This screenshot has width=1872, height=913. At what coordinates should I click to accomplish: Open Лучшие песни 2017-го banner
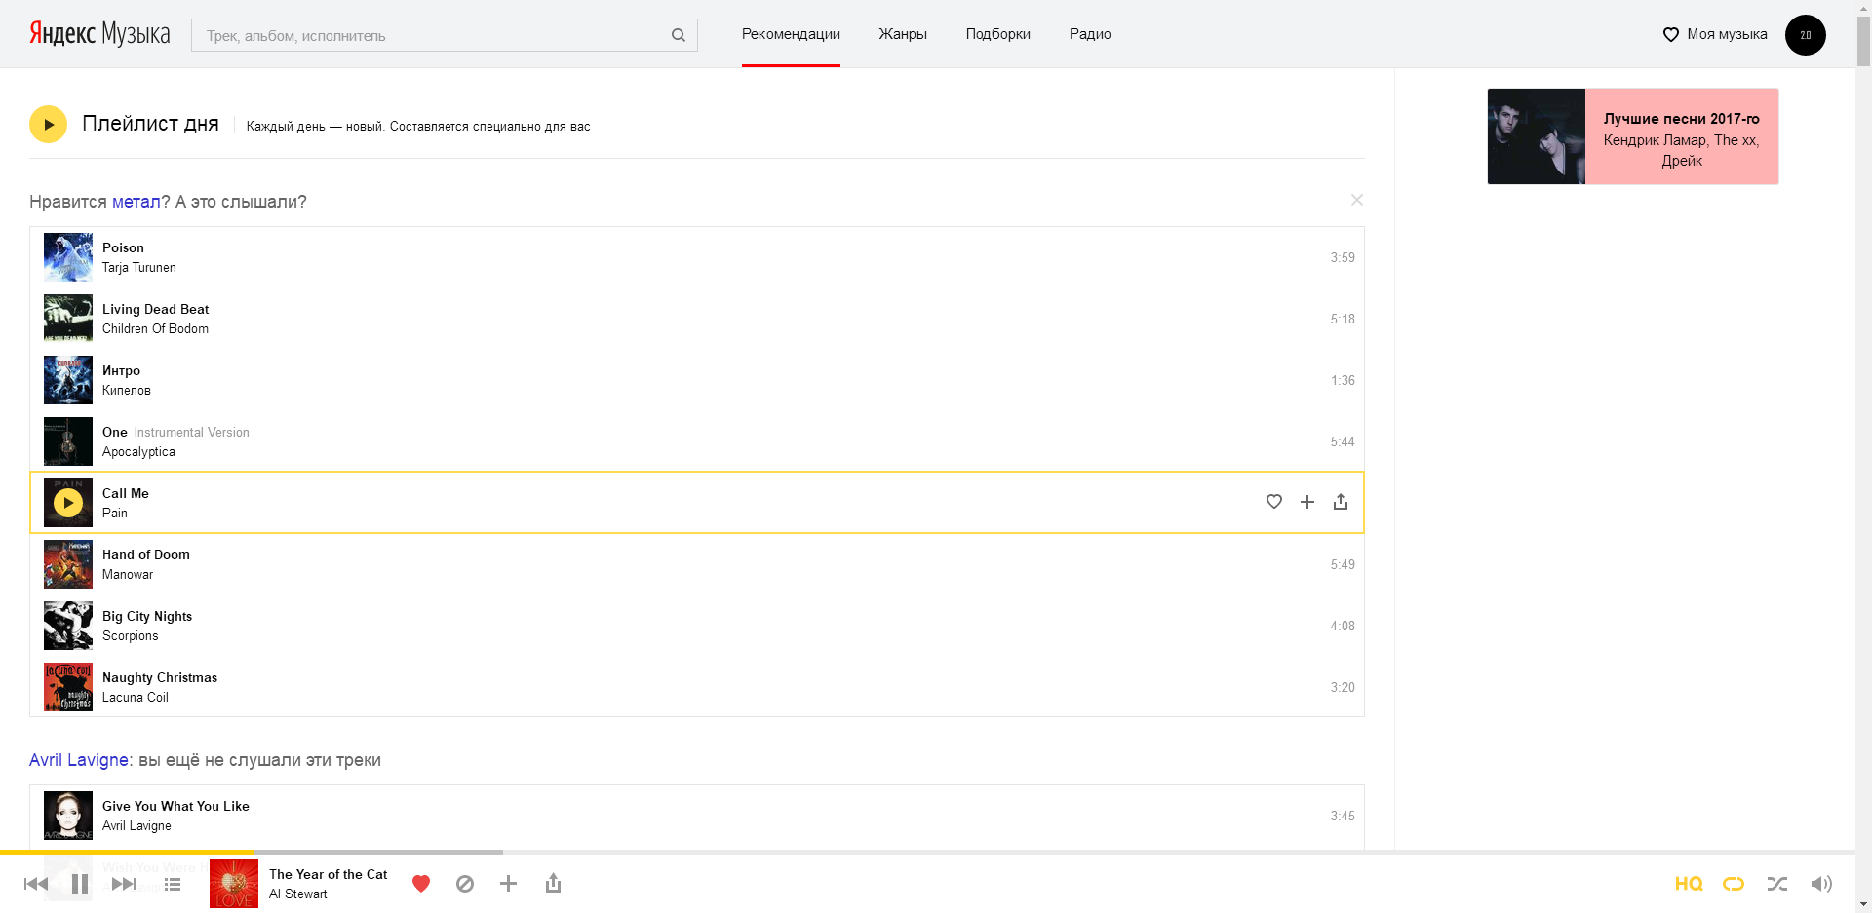click(1633, 136)
